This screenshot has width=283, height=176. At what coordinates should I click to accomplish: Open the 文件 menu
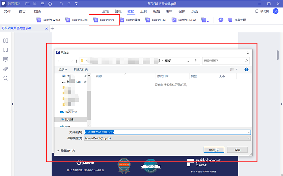(7, 11)
